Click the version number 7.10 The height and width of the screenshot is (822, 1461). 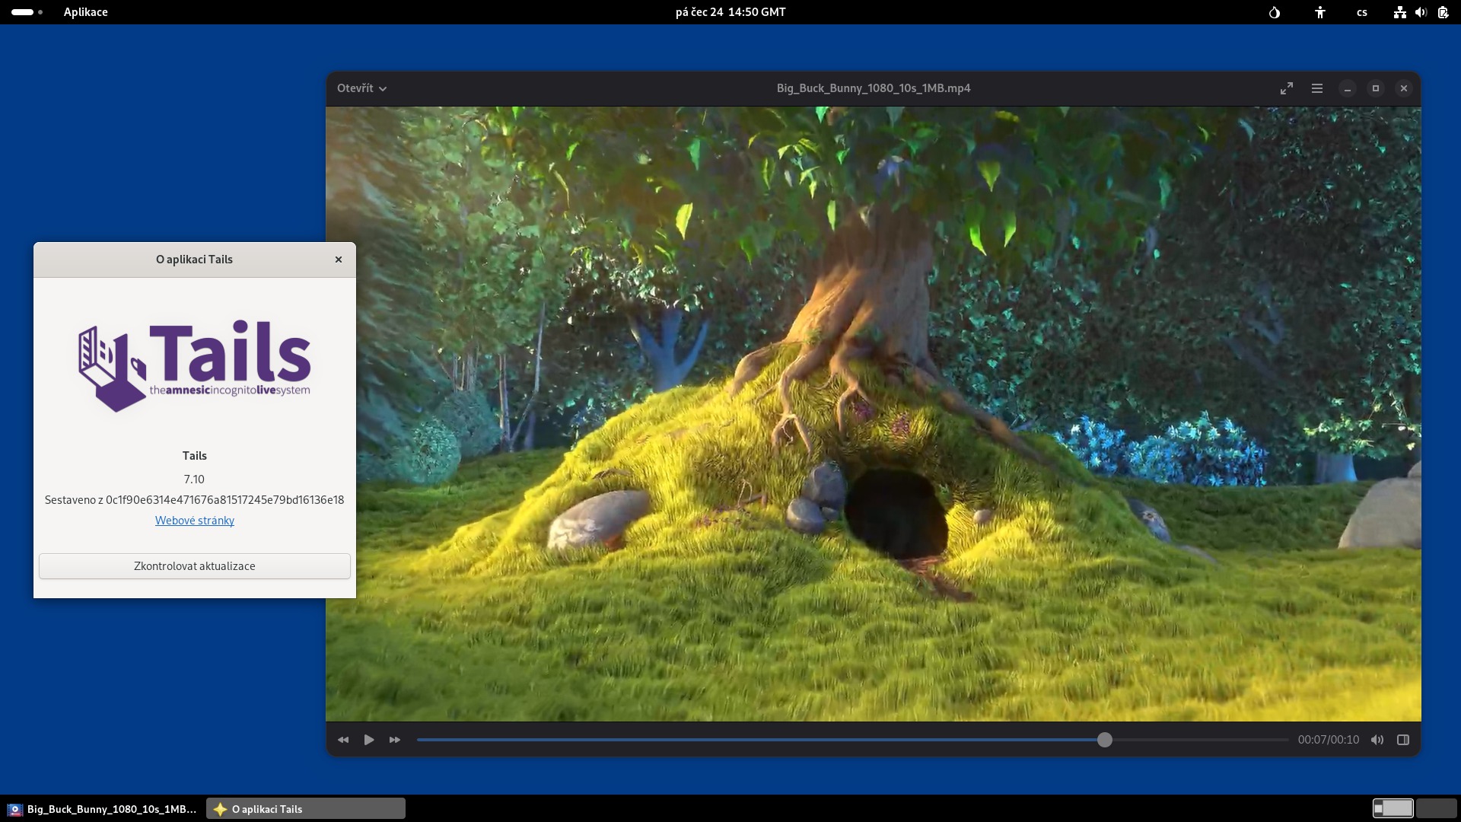[x=194, y=479]
